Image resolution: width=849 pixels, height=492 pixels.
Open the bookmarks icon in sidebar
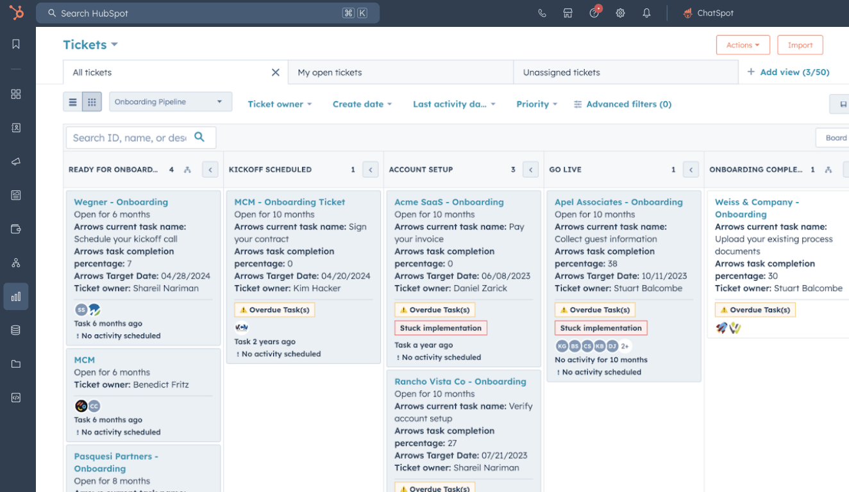(x=16, y=44)
